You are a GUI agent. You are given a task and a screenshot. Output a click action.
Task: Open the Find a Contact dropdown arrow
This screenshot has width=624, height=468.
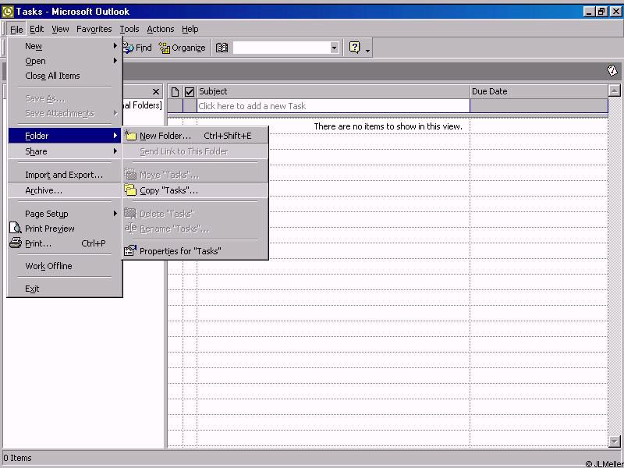coord(334,48)
